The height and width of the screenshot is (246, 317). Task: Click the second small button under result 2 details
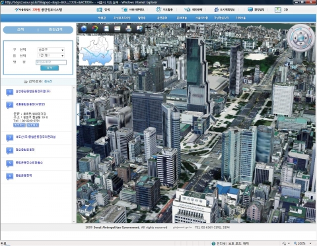(x=32, y=125)
